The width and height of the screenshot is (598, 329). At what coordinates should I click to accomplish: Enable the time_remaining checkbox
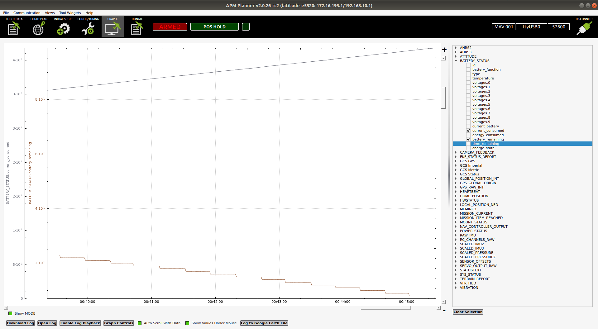(x=468, y=144)
